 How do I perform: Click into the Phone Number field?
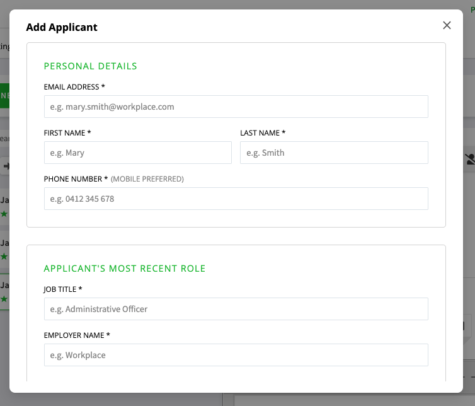[236, 199]
